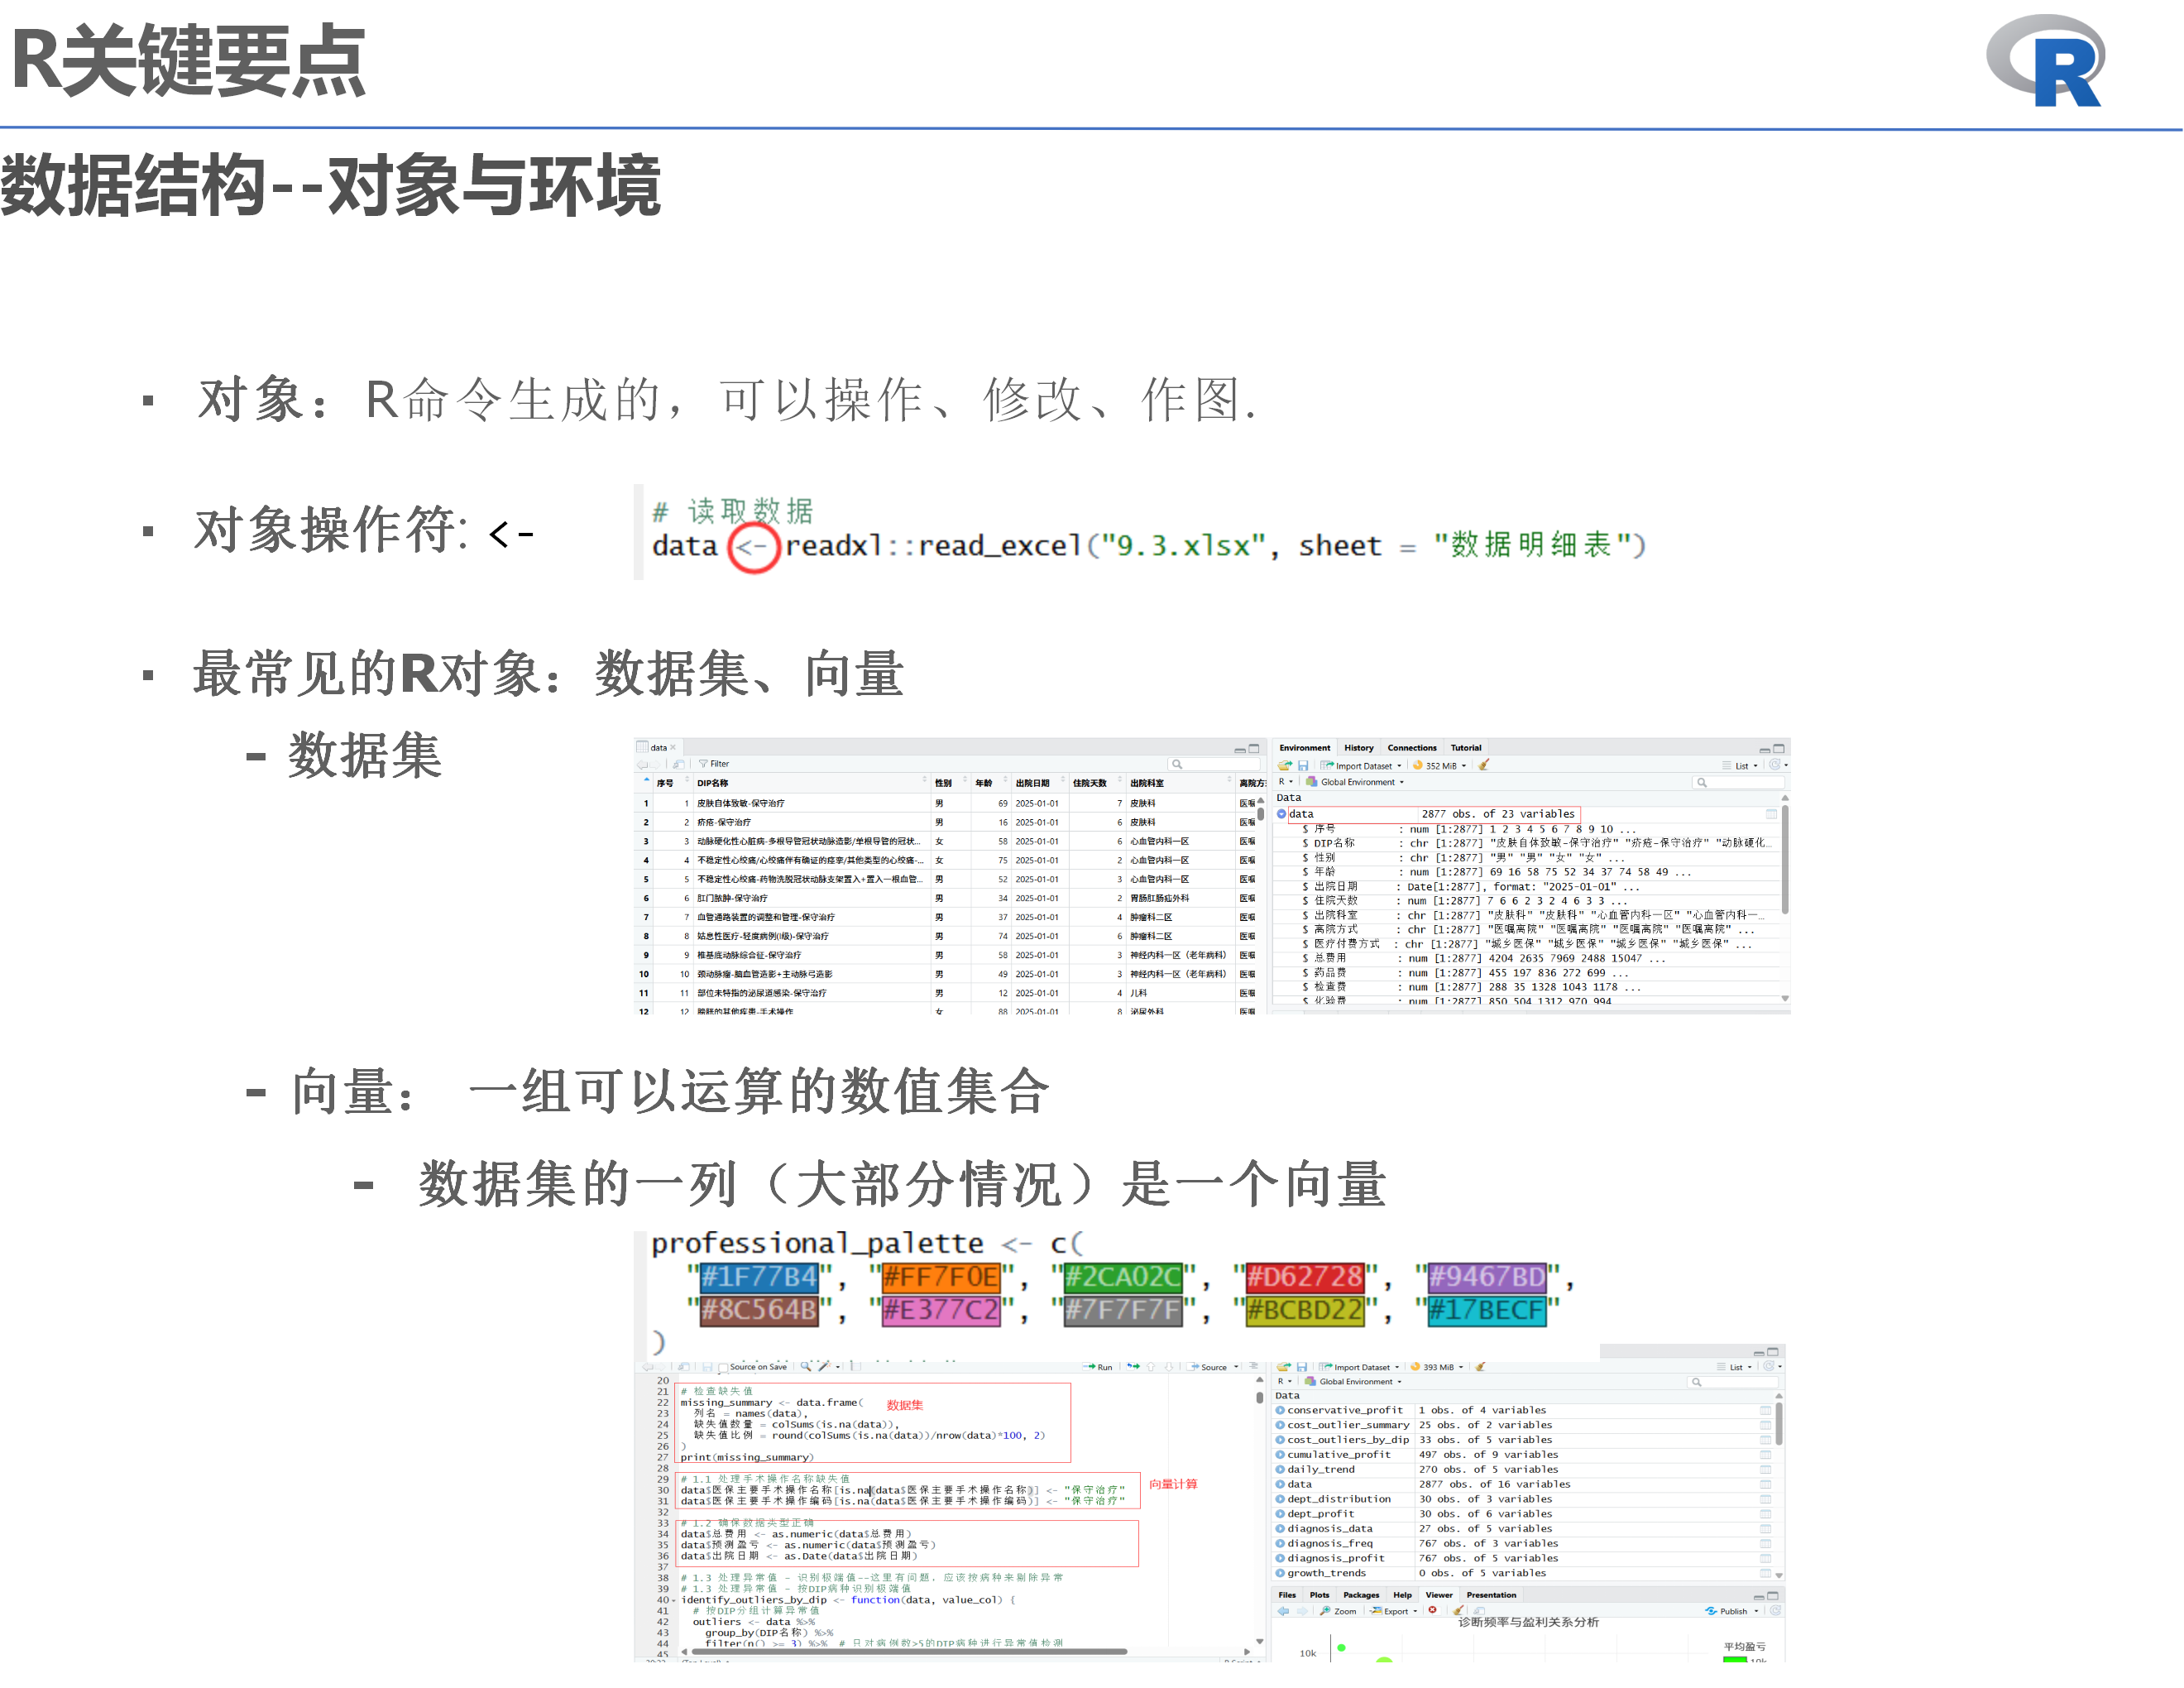Click search field in data viewer
Viewport: 2184px width, 1688px height.
1215,764
